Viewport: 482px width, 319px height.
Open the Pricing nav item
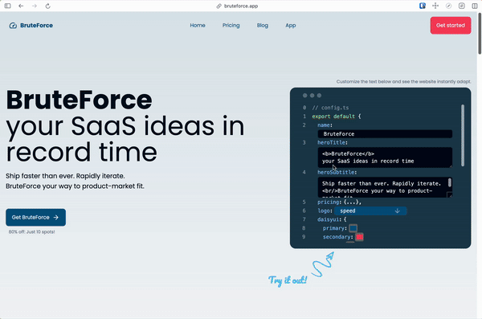click(231, 26)
